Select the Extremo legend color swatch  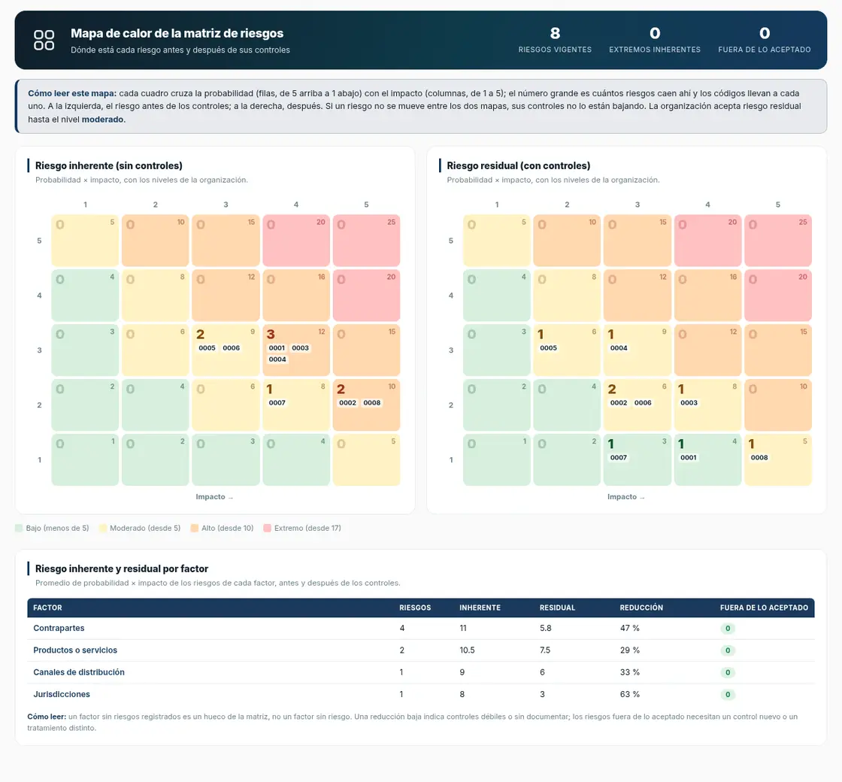[268, 528]
